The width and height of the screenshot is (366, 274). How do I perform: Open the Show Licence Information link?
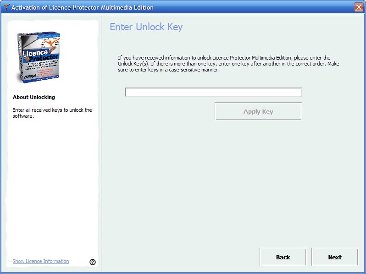[41, 261]
